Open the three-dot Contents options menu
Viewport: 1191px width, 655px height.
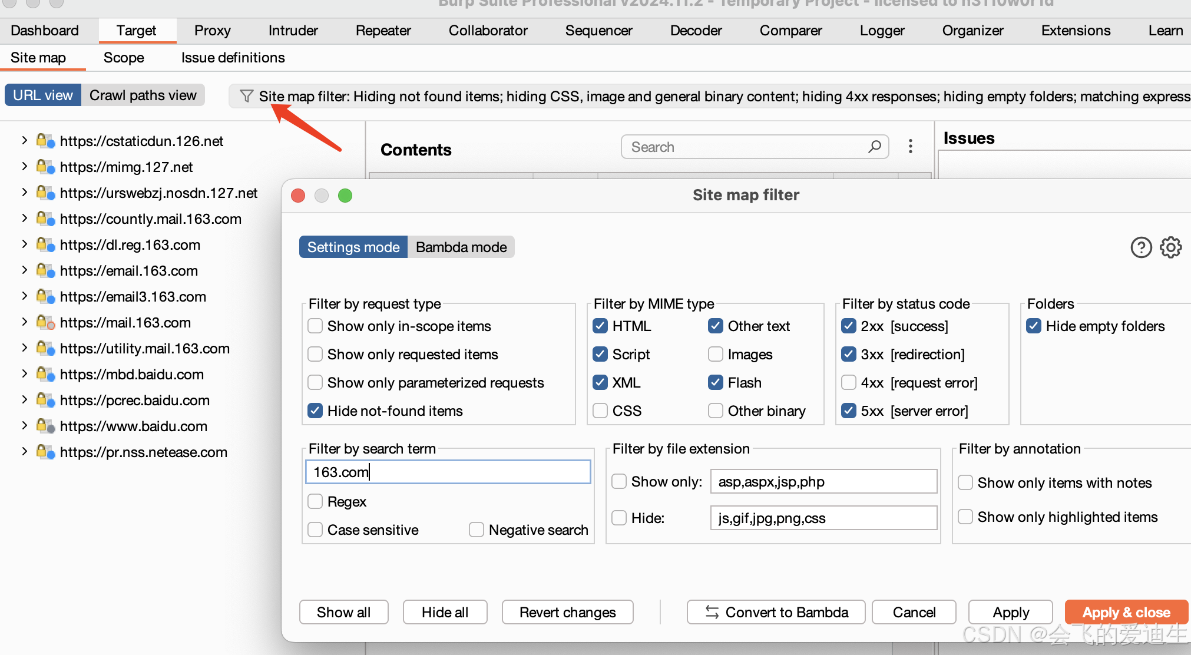point(911,147)
